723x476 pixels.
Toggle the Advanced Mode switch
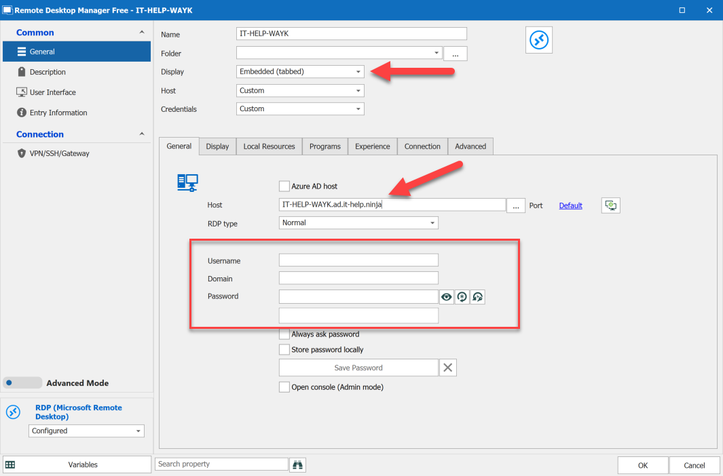pyautogui.click(x=22, y=383)
